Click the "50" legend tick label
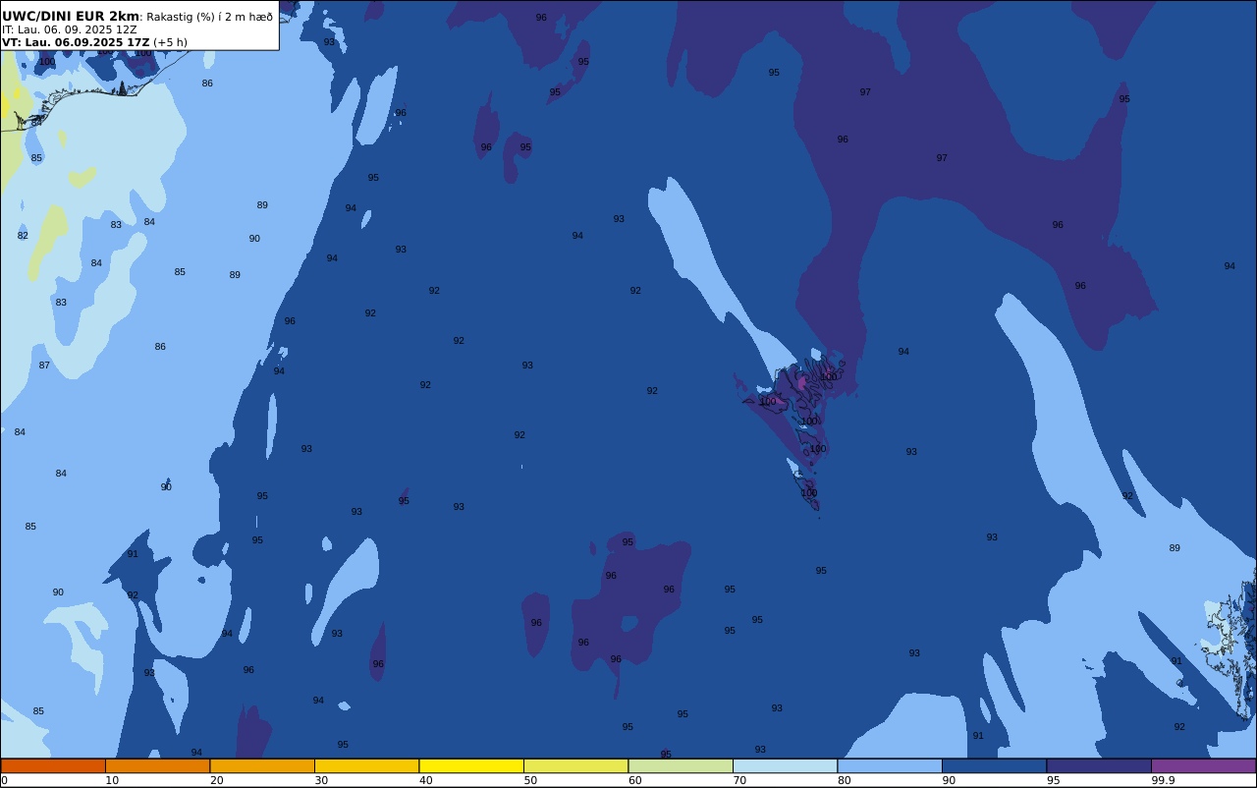This screenshot has width=1257, height=788. (530, 780)
